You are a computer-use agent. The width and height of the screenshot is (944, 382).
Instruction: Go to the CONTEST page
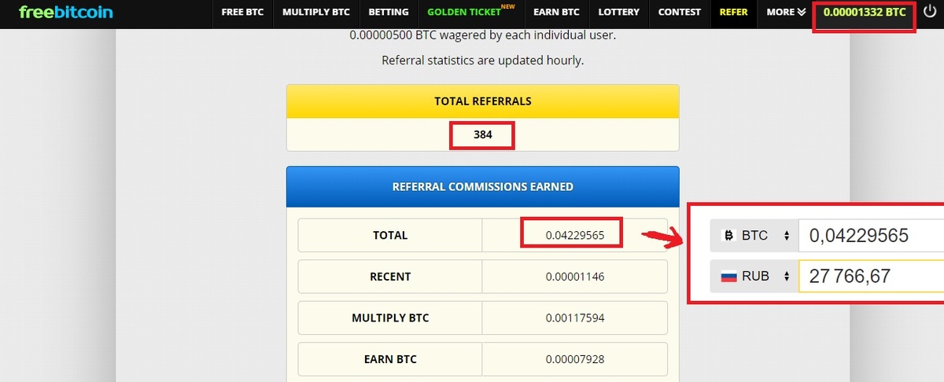(679, 13)
